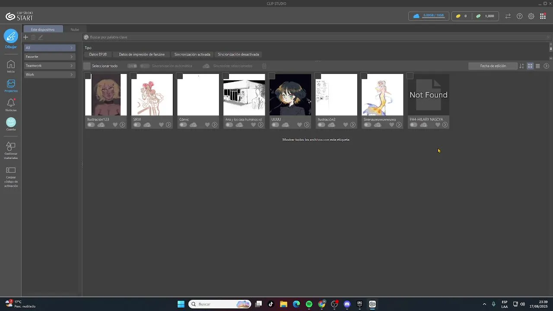Select the SIRVI project checkbox
The width and height of the screenshot is (553, 311).
133,76
